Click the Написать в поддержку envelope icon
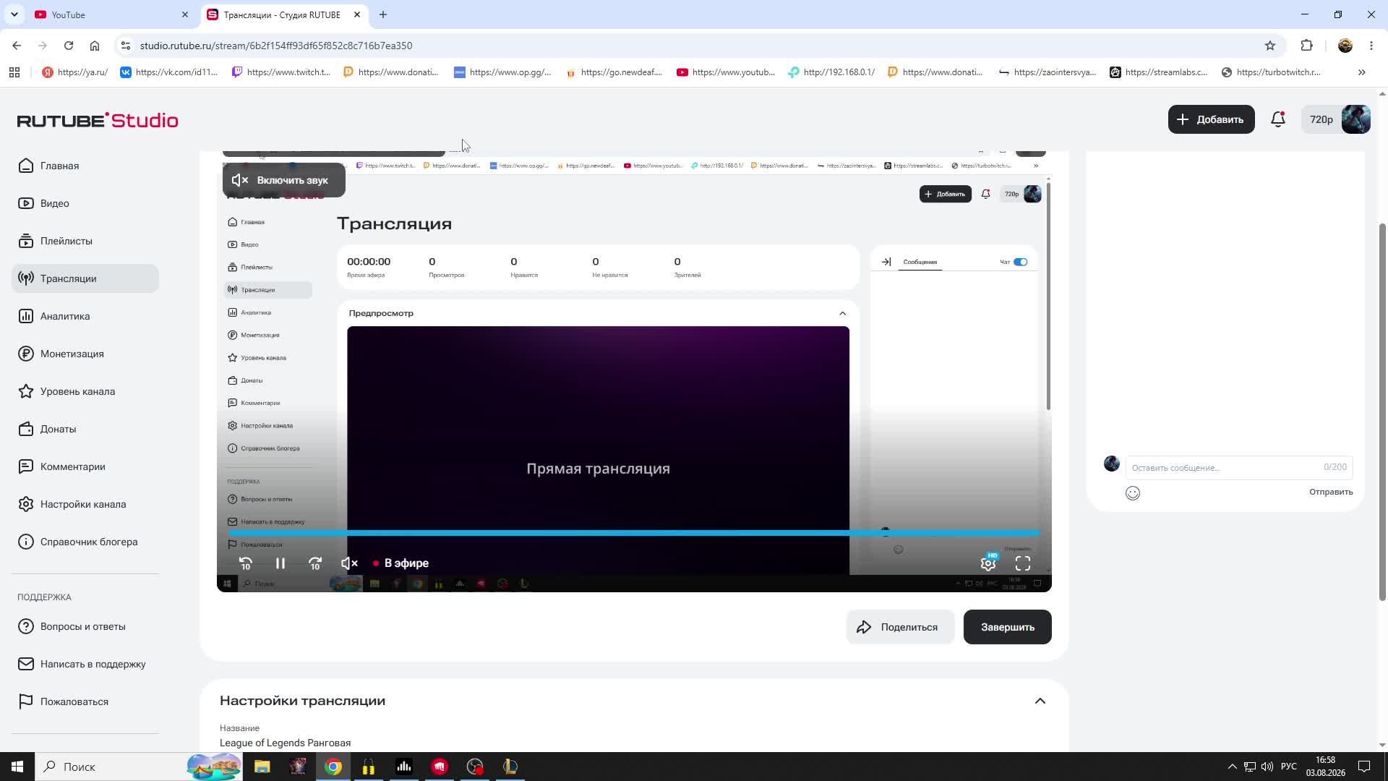This screenshot has height=781, width=1388. pyautogui.click(x=26, y=664)
